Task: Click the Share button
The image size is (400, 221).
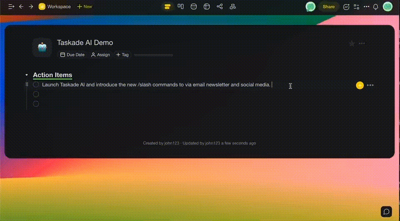Action: click(x=328, y=7)
